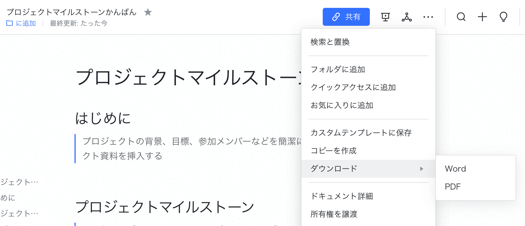Open presentation mode icon
Viewport: 525px width, 226px height.
(x=385, y=17)
